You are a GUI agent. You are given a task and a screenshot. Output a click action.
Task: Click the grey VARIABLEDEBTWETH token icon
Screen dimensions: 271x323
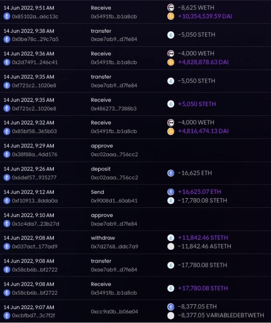pyautogui.click(x=171, y=315)
